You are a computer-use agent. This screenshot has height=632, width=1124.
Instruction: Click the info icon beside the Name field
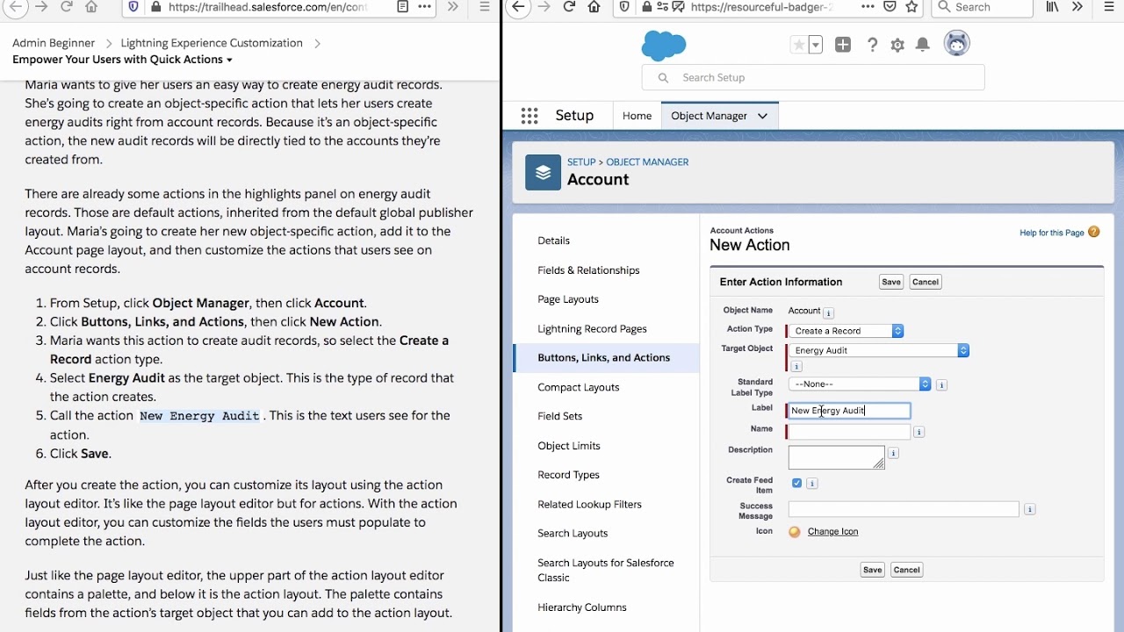click(919, 432)
